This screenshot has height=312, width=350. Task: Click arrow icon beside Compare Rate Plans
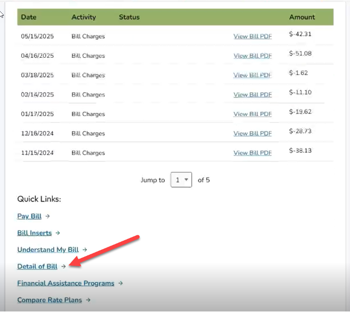(x=88, y=300)
